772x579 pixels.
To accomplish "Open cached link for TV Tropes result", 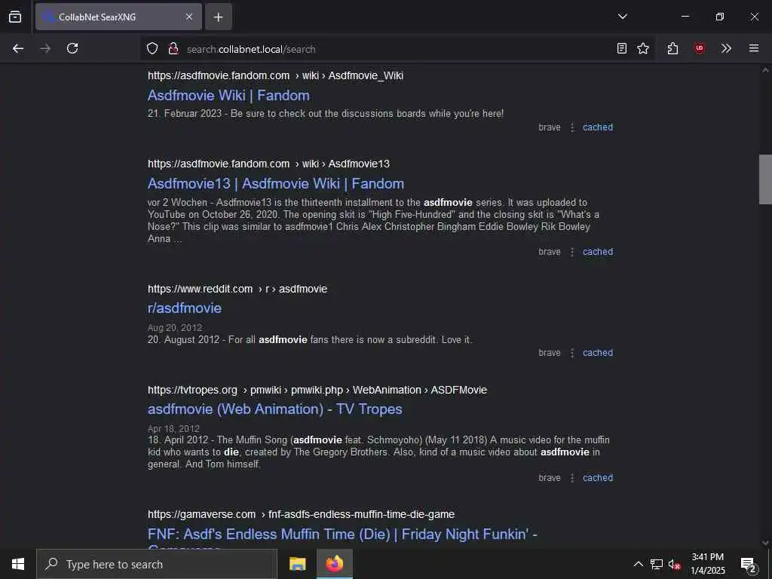I will tap(598, 477).
